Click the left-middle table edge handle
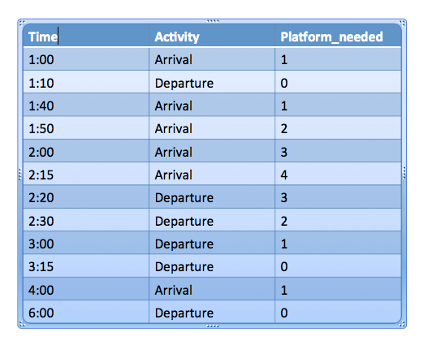428x341 pixels. (x=19, y=174)
